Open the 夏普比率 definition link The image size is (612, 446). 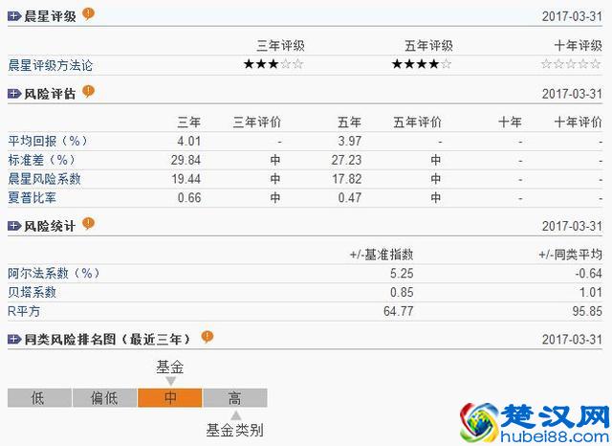(x=32, y=197)
